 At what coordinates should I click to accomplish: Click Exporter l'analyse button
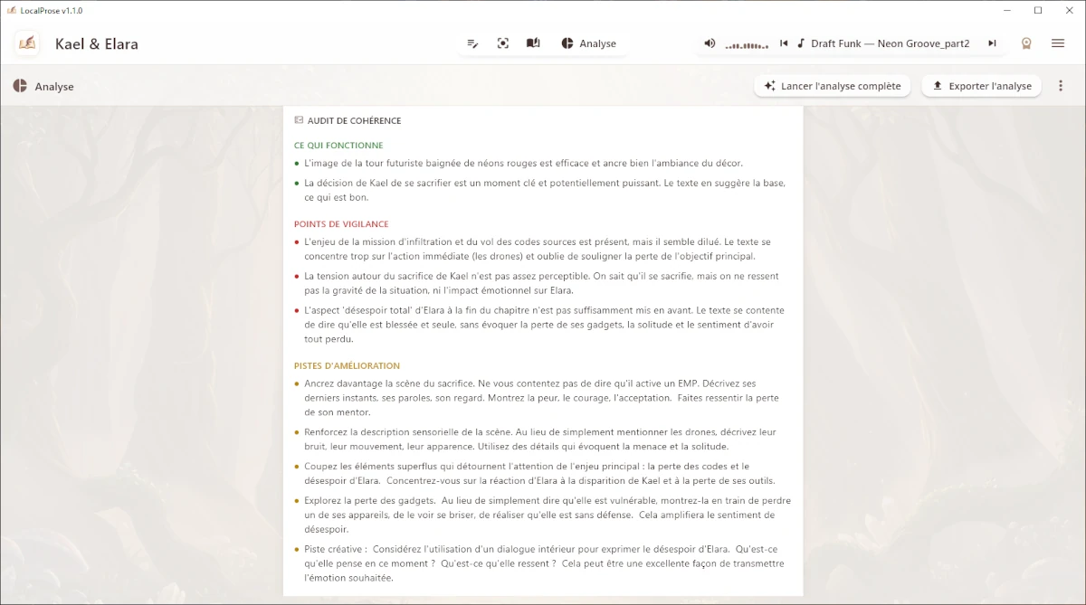coord(981,86)
